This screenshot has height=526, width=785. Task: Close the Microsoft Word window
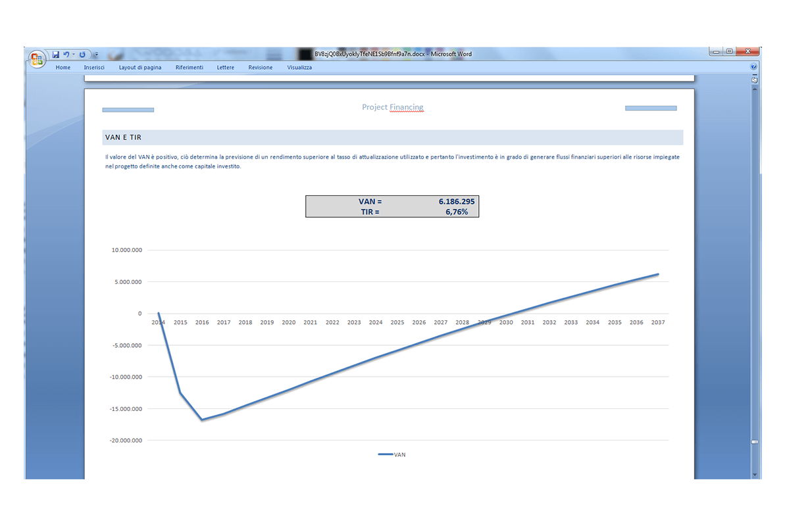(748, 51)
